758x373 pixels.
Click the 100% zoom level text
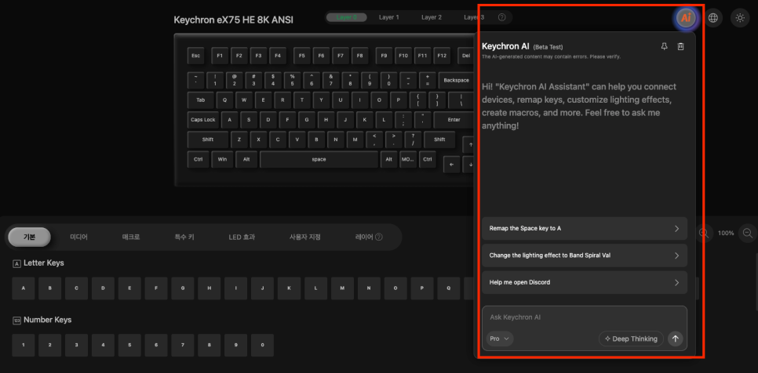pyautogui.click(x=726, y=233)
